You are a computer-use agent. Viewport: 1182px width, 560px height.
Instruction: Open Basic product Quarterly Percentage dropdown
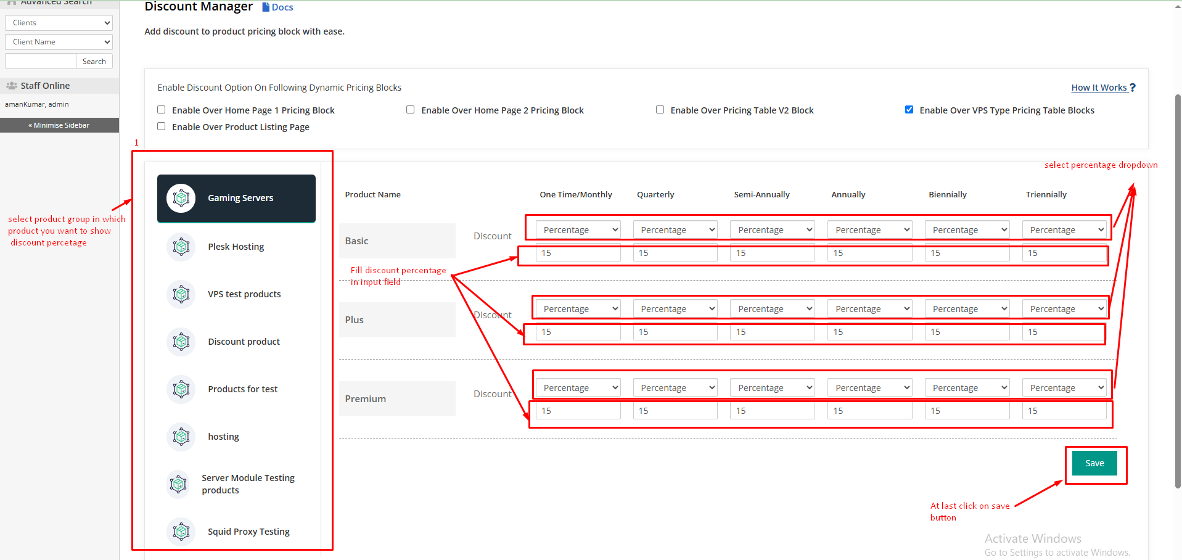click(x=675, y=230)
